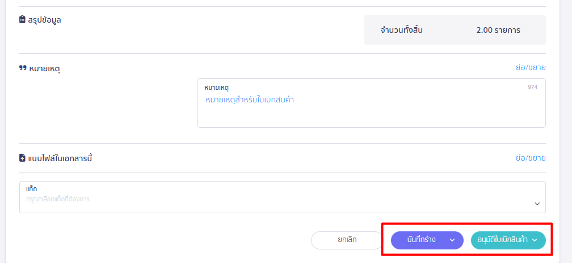
Task: Collapse the หมายเหตุ section via ย่อ/ขยาย
Action: 531,67
